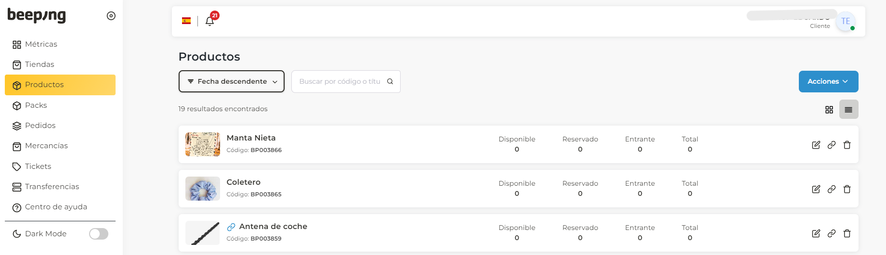
Task: Open the TE user avatar menu
Action: point(846,22)
